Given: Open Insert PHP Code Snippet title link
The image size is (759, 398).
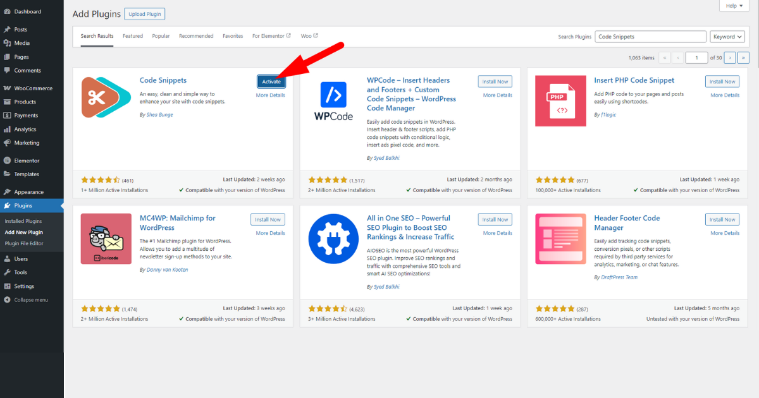Looking at the screenshot, I should pyautogui.click(x=634, y=80).
